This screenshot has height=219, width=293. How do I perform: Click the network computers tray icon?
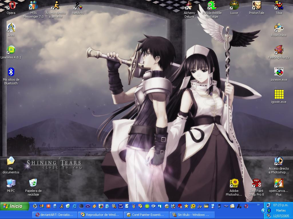(269, 205)
